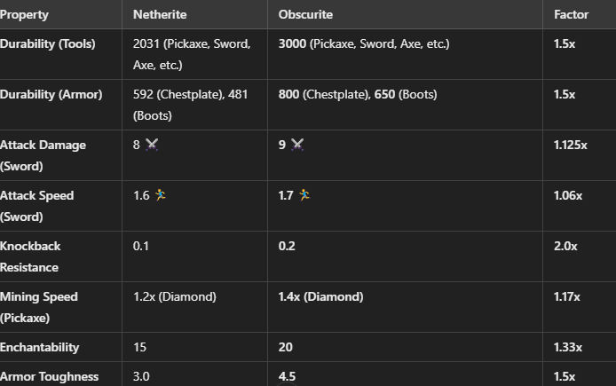The height and width of the screenshot is (386, 616).
Task: Click the Knockback Resistance row label
Action: pos(30,256)
